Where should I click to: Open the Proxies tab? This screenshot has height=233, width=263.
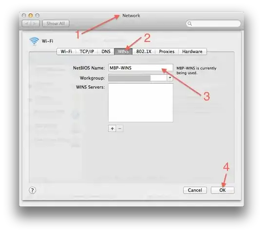(x=167, y=52)
